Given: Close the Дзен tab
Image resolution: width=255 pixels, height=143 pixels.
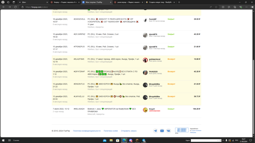Looking at the screenshot, I should tap(47, 2).
